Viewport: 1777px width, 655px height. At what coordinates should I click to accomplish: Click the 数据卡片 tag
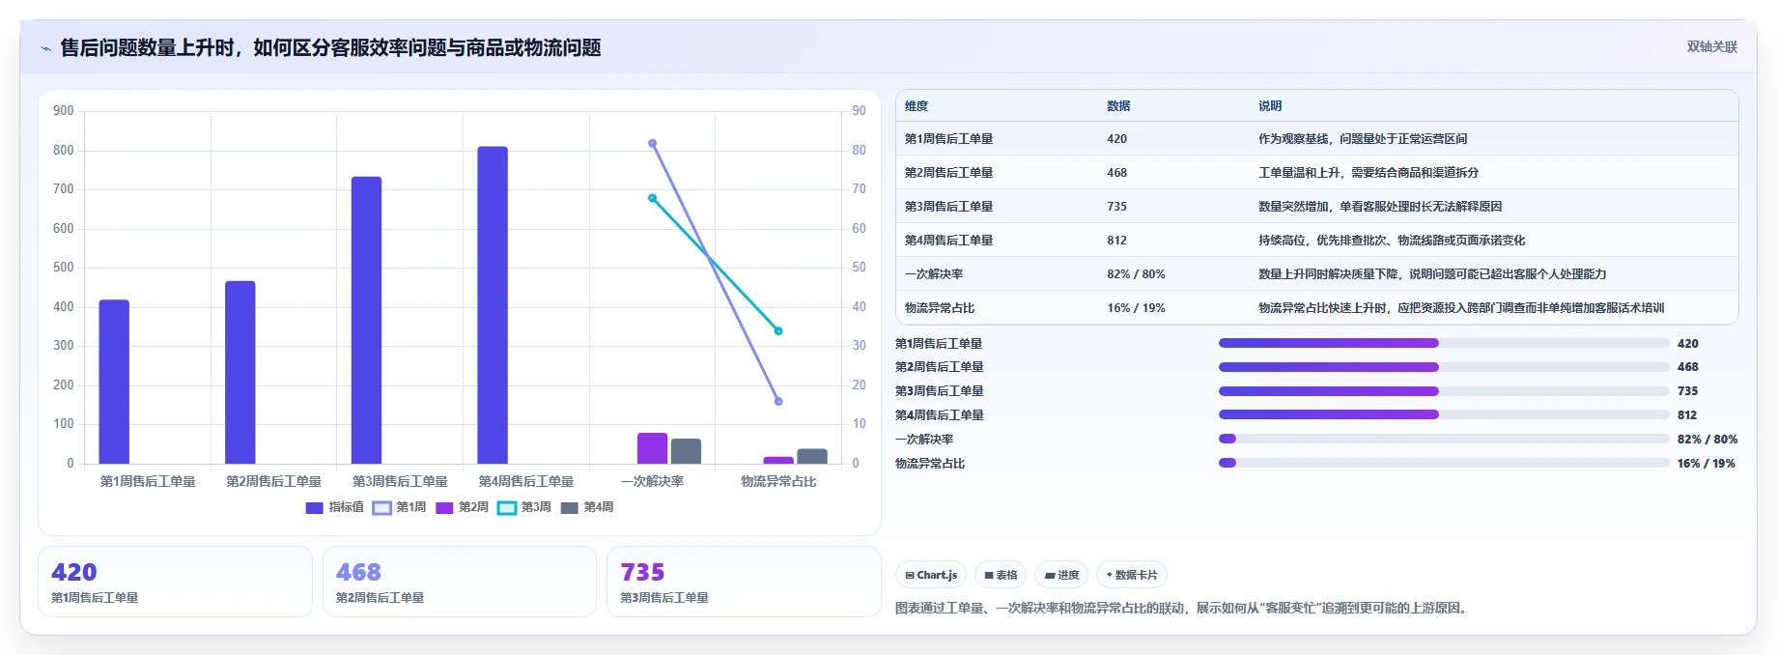pos(1132,575)
